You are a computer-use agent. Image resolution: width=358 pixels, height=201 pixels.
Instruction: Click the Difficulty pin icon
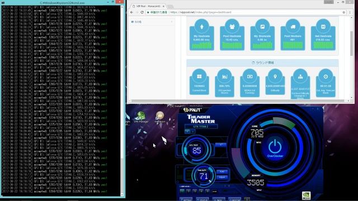pyautogui.click(x=275, y=76)
